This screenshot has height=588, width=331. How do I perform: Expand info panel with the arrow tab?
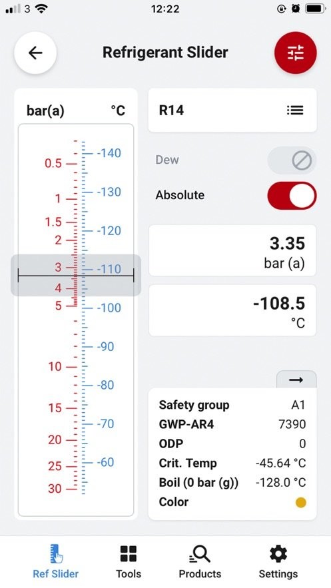[296, 380]
